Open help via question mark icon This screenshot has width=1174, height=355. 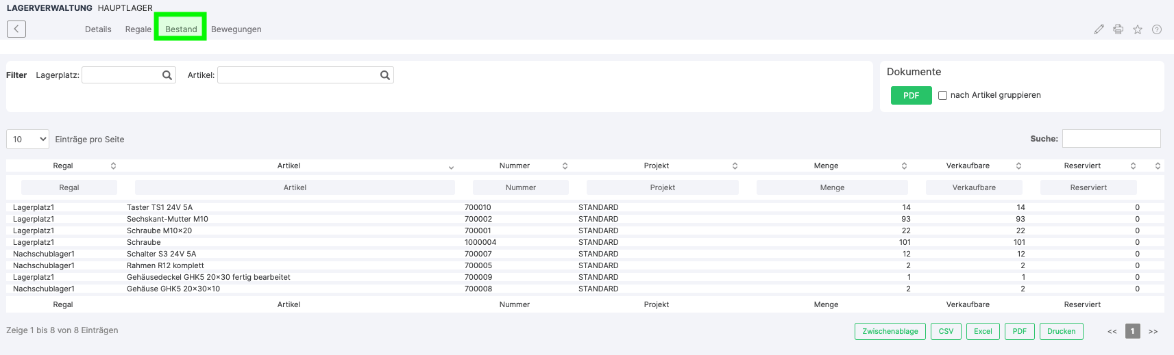[x=1156, y=29]
